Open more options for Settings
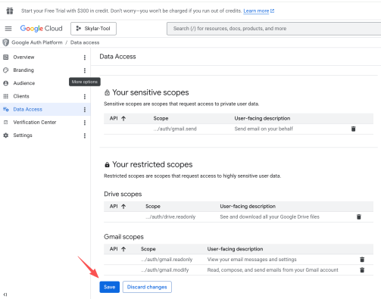This screenshot has width=381, height=299. tap(85, 135)
